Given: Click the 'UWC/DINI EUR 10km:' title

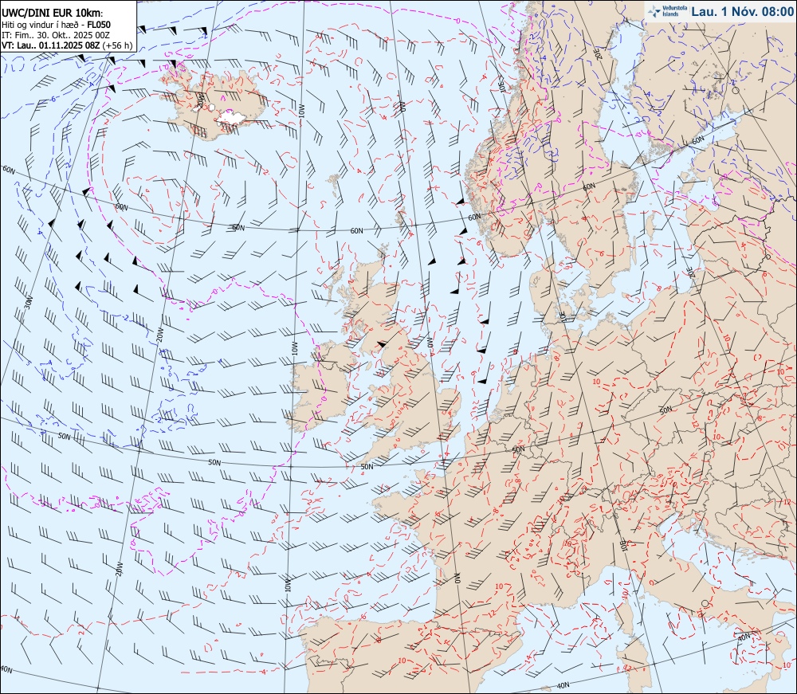Looking at the screenshot, I should point(52,14).
